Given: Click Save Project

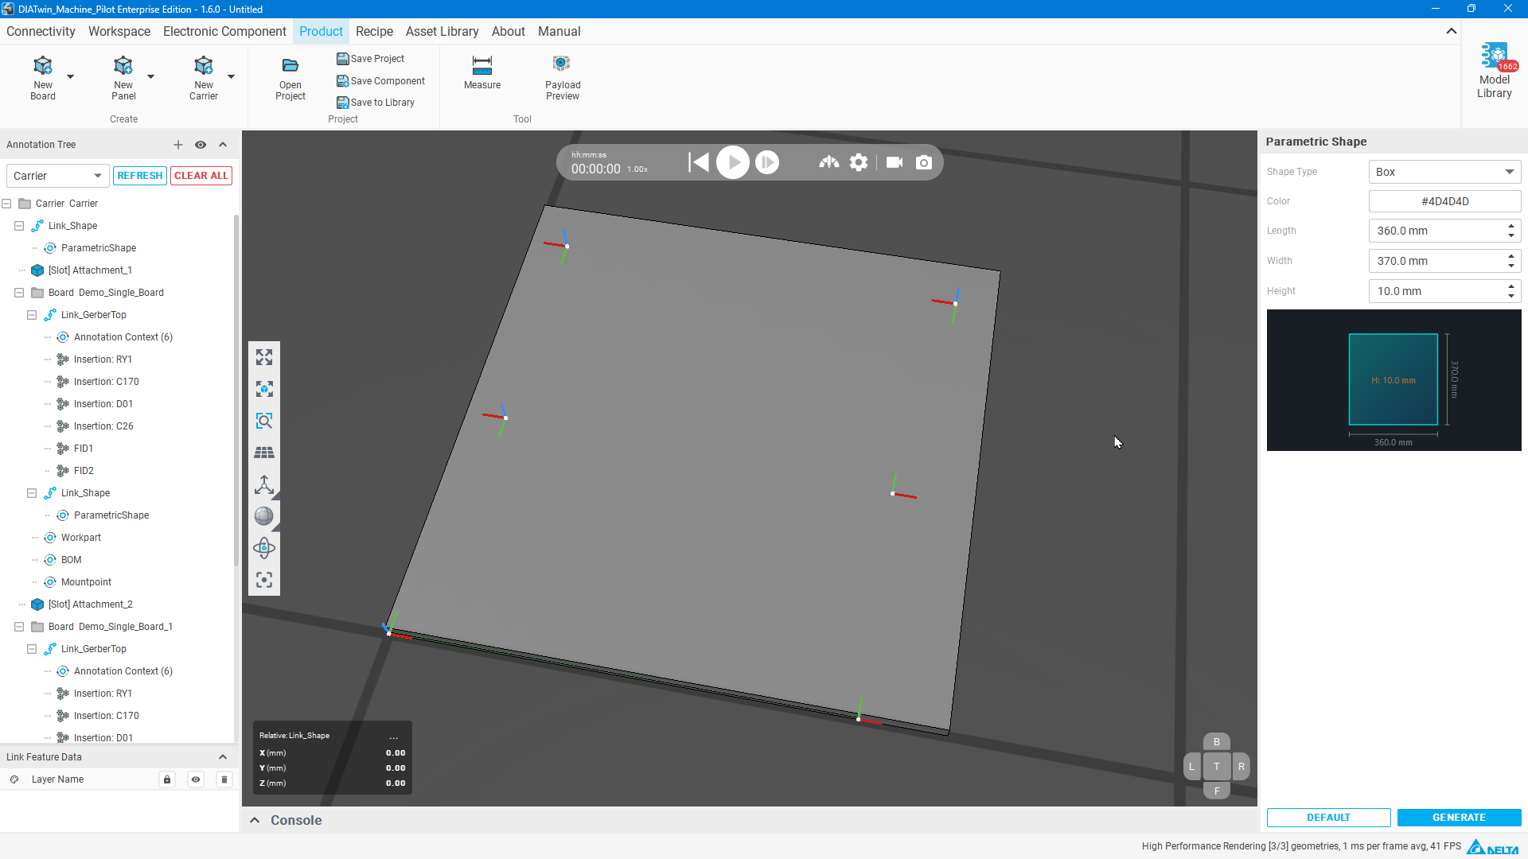Looking at the screenshot, I should 371,59.
